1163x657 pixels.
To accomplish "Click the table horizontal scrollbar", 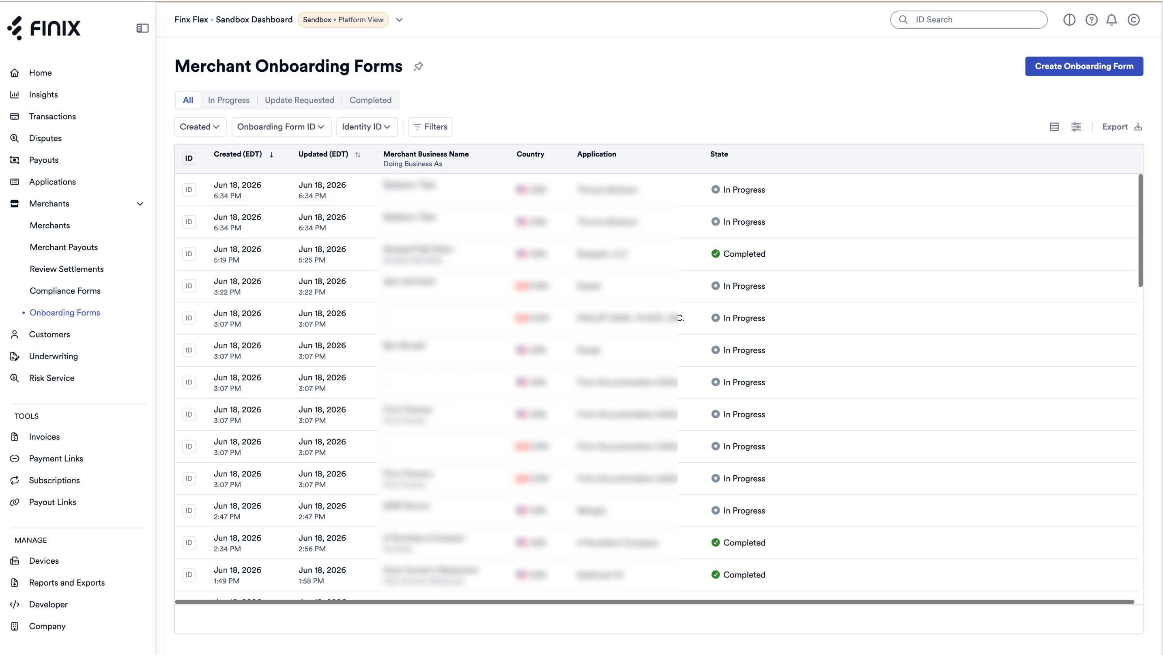I will [x=654, y=602].
